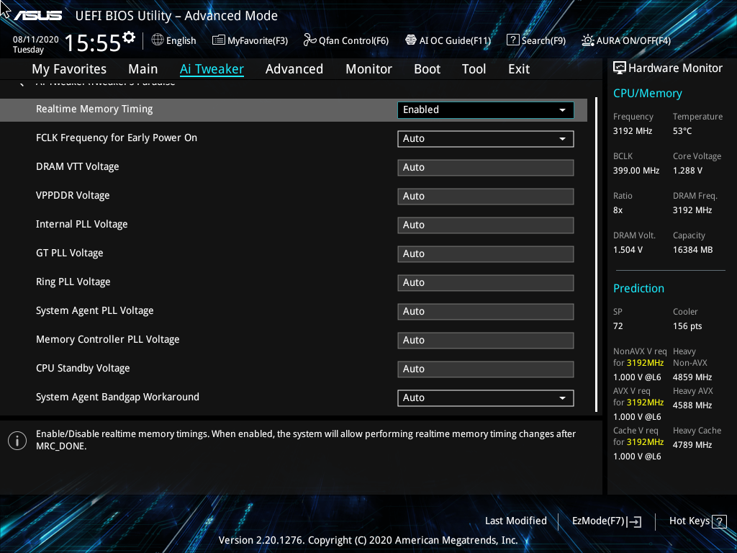The image size is (737, 553).
Task: Click the CPU/Memory heading
Action: [x=648, y=93]
